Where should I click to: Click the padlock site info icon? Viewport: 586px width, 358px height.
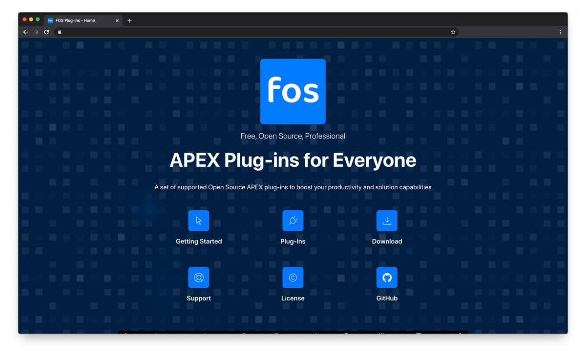pos(60,32)
